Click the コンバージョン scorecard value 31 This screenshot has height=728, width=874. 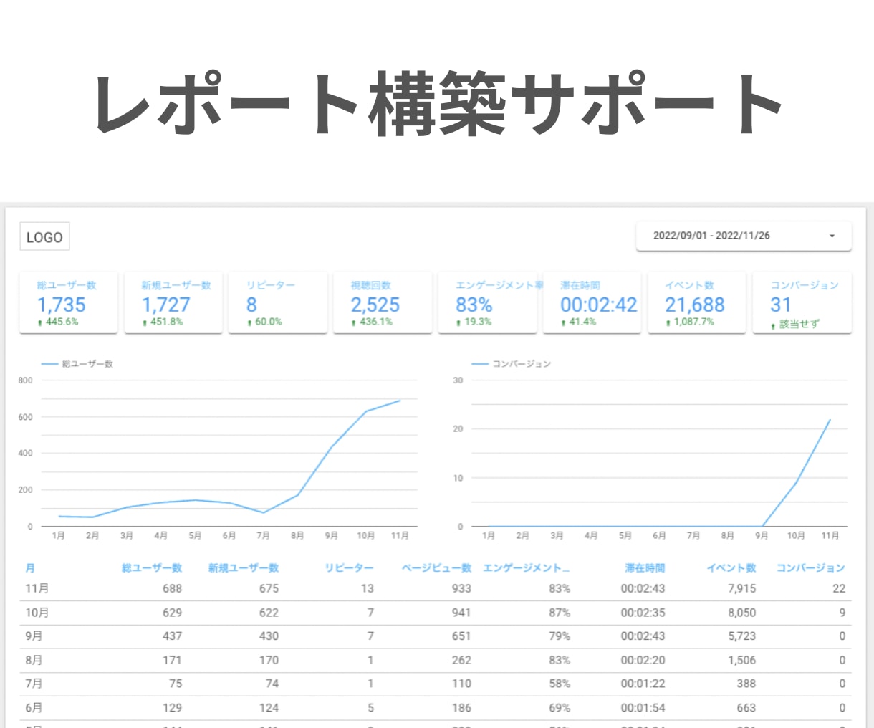click(781, 305)
